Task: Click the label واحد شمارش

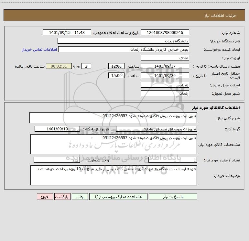Action: click(97, 160)
